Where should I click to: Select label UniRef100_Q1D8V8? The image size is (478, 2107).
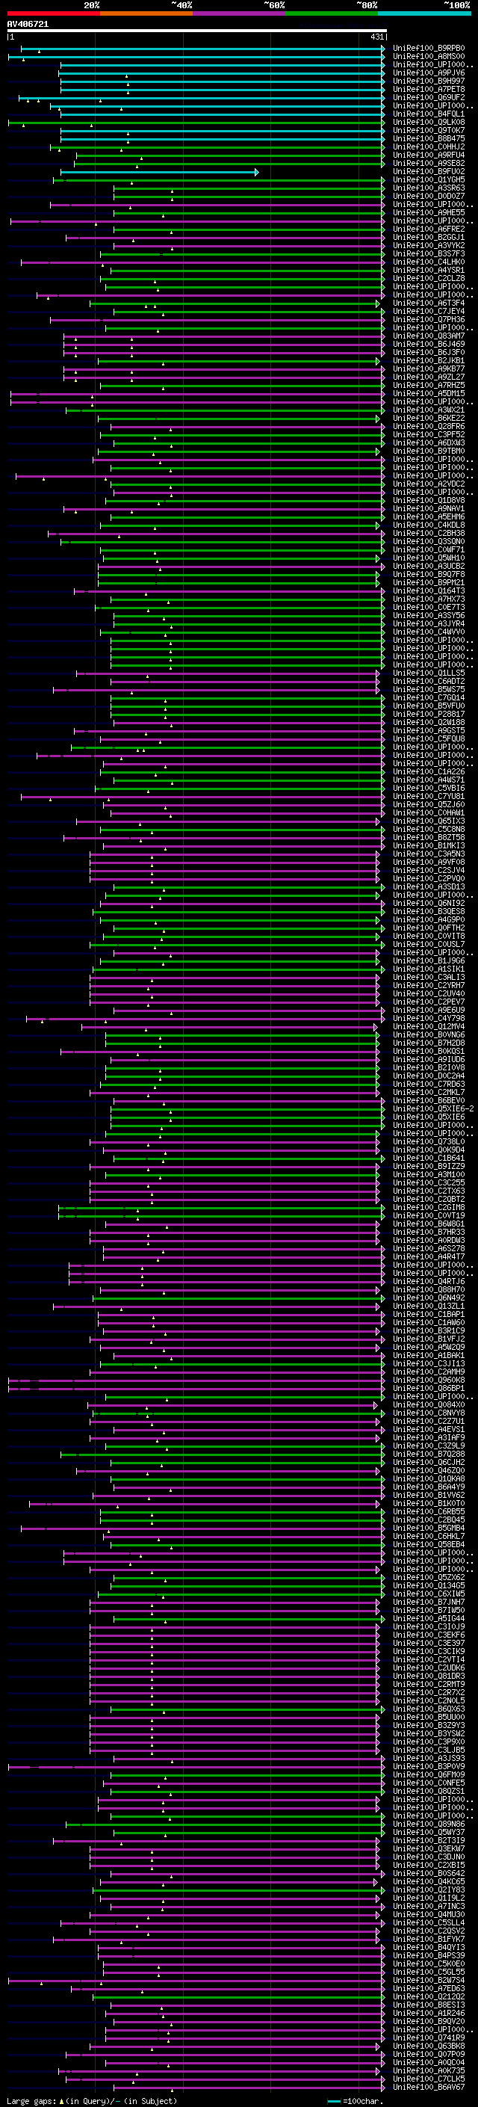tap(429, 501)
